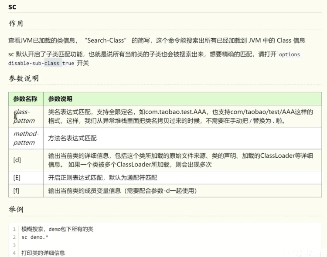
Task: Click the class-pattern parameter cell
Action: pos(26,116)
